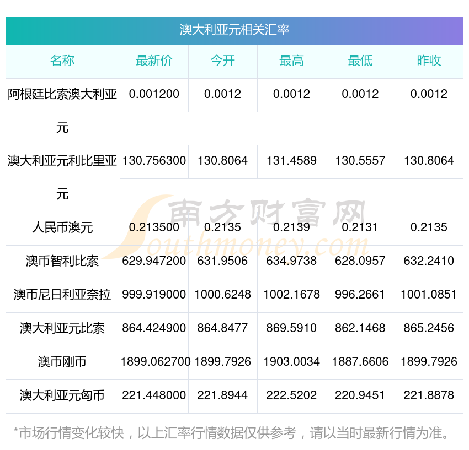This screenshot has width=469, height=450.
Task: Select the 澳大利亚元匈币 row name
Action: pos(62,395)
